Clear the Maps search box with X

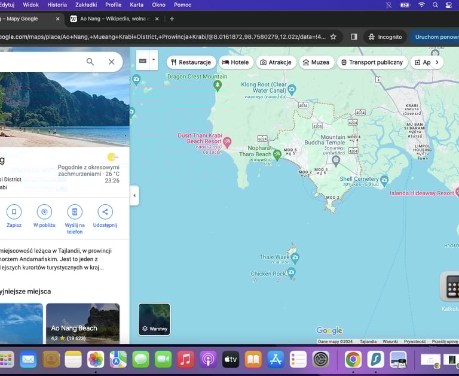pos(112,62)
